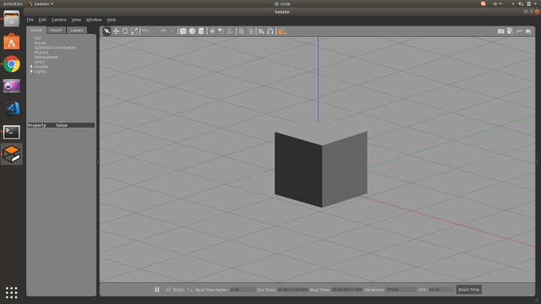Image resolution: width=541 pixels, height=304 pixels.
Task: Click the Reset Time button
Action: point(469,290)
